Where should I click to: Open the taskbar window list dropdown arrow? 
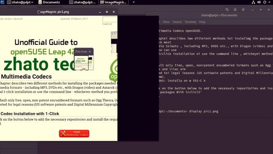tap(134, 2)
